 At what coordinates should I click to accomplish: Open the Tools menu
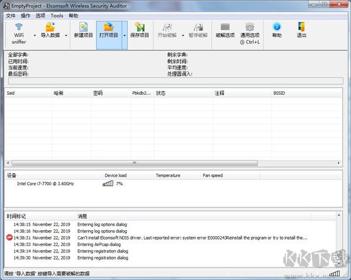[57, 16]
